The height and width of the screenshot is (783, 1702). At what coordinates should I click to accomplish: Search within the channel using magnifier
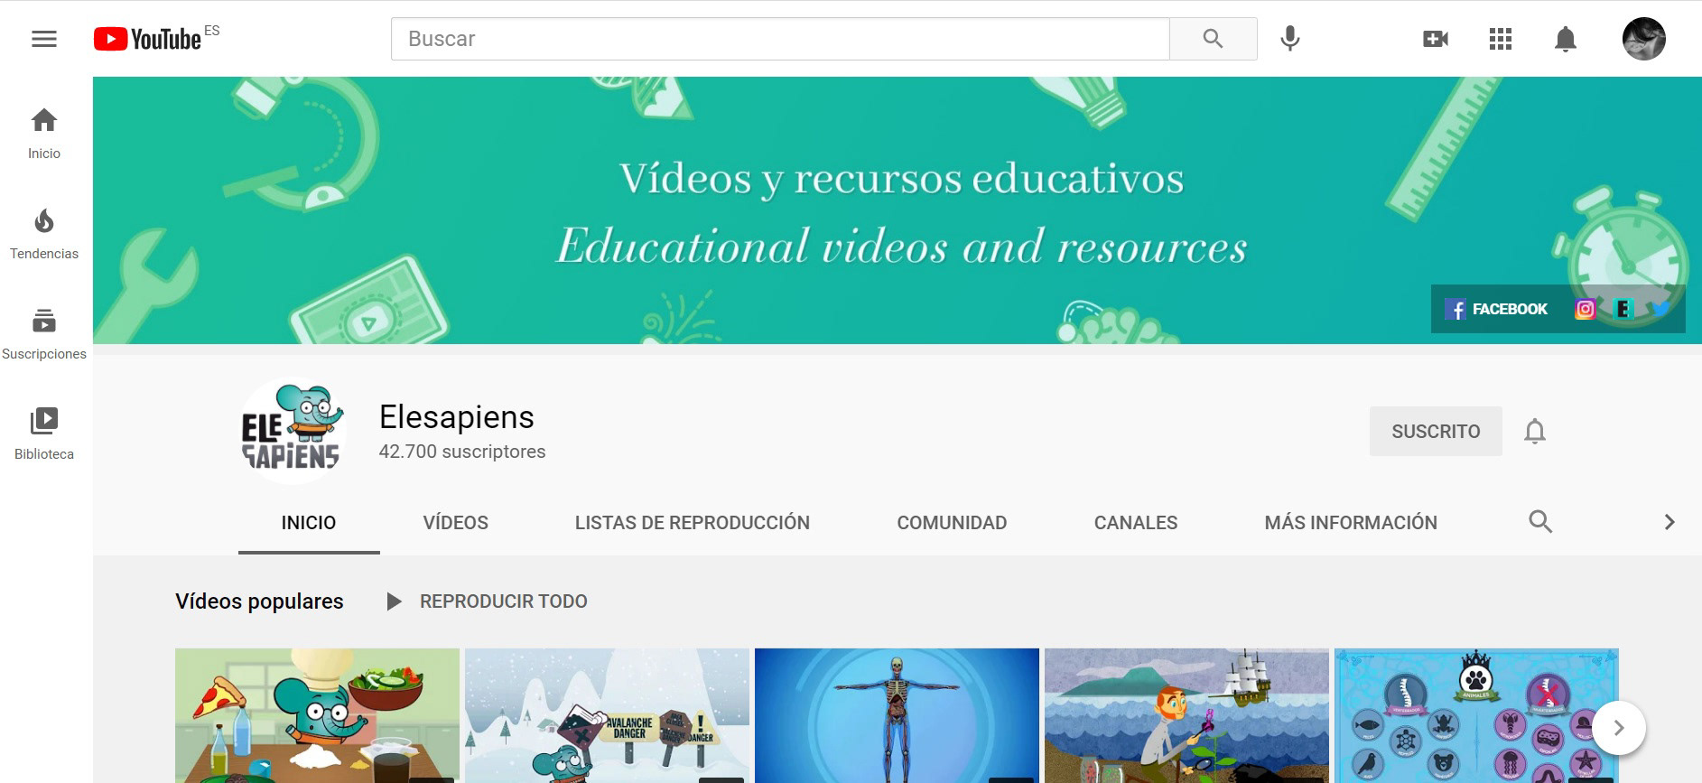(1540, 522)
